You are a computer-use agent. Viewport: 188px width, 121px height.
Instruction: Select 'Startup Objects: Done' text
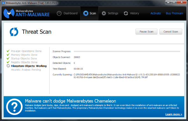pos(24,58)
